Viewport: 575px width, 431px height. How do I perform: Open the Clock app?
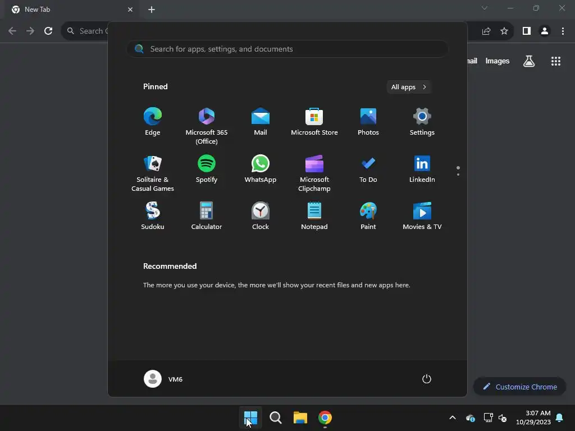pos(261,216)
